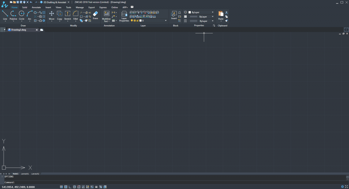Image resolution: width=349 pixels, height=189 pixels.
Task: Click the Move tool
Action: pyautogui.click(x=51, y=15)
